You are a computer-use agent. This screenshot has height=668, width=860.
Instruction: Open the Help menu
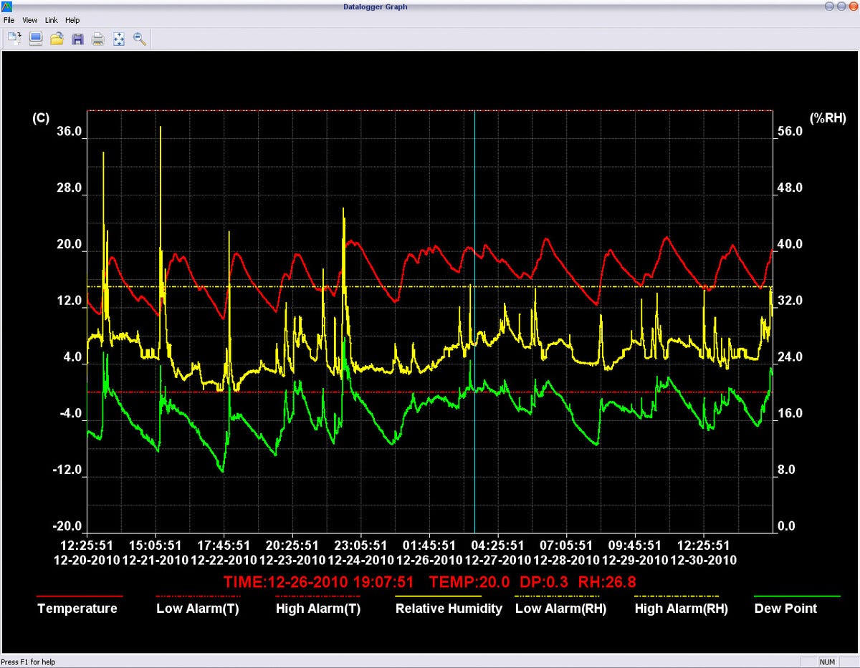click(x=72, y=20)
